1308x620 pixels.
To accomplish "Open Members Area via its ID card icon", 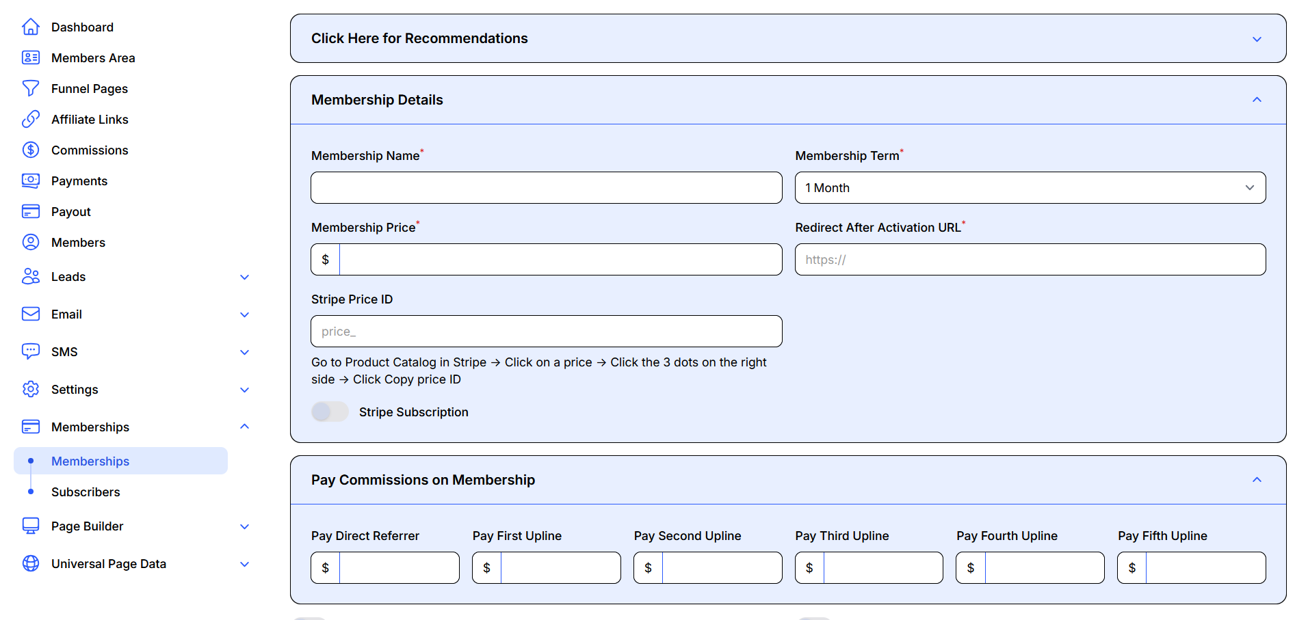I will pos(31,58).
